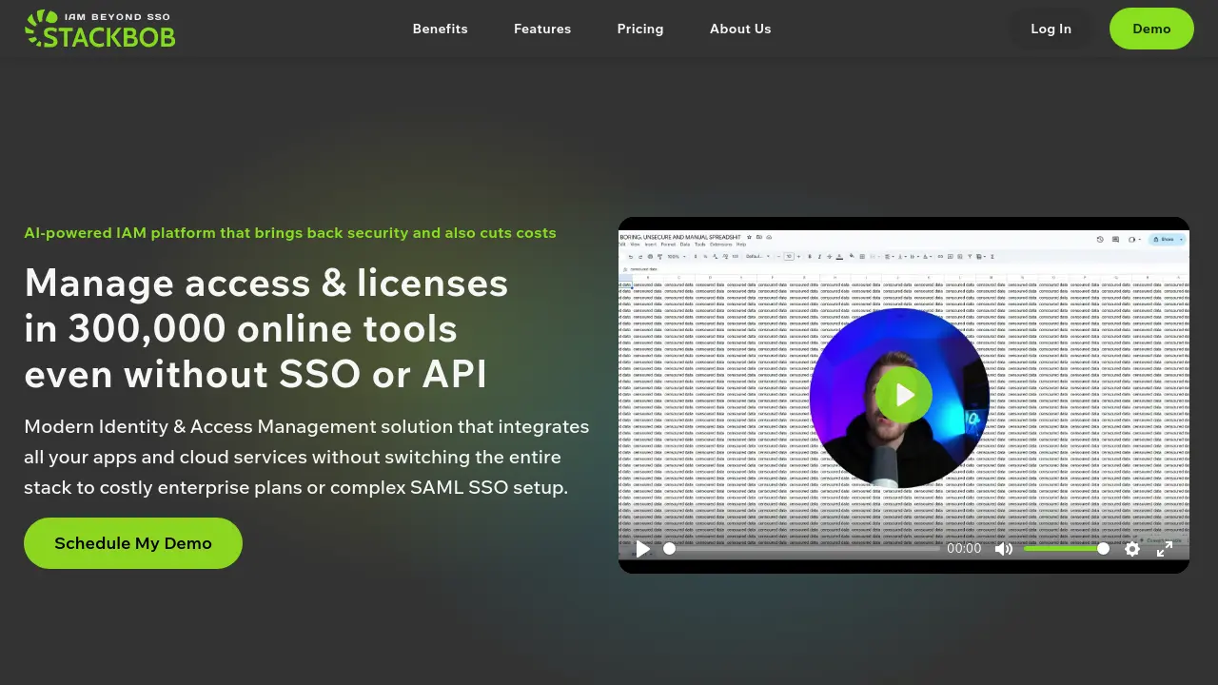Open the About Us page

click(740, 29)
